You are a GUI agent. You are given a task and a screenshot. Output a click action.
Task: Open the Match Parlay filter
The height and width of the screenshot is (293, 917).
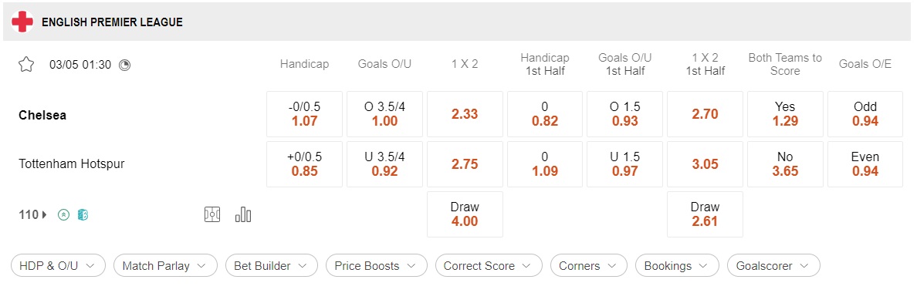click(x=165, y=265)
